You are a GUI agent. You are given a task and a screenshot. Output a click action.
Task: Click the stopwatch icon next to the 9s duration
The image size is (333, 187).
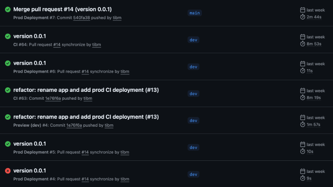click(x=303, y=178)
